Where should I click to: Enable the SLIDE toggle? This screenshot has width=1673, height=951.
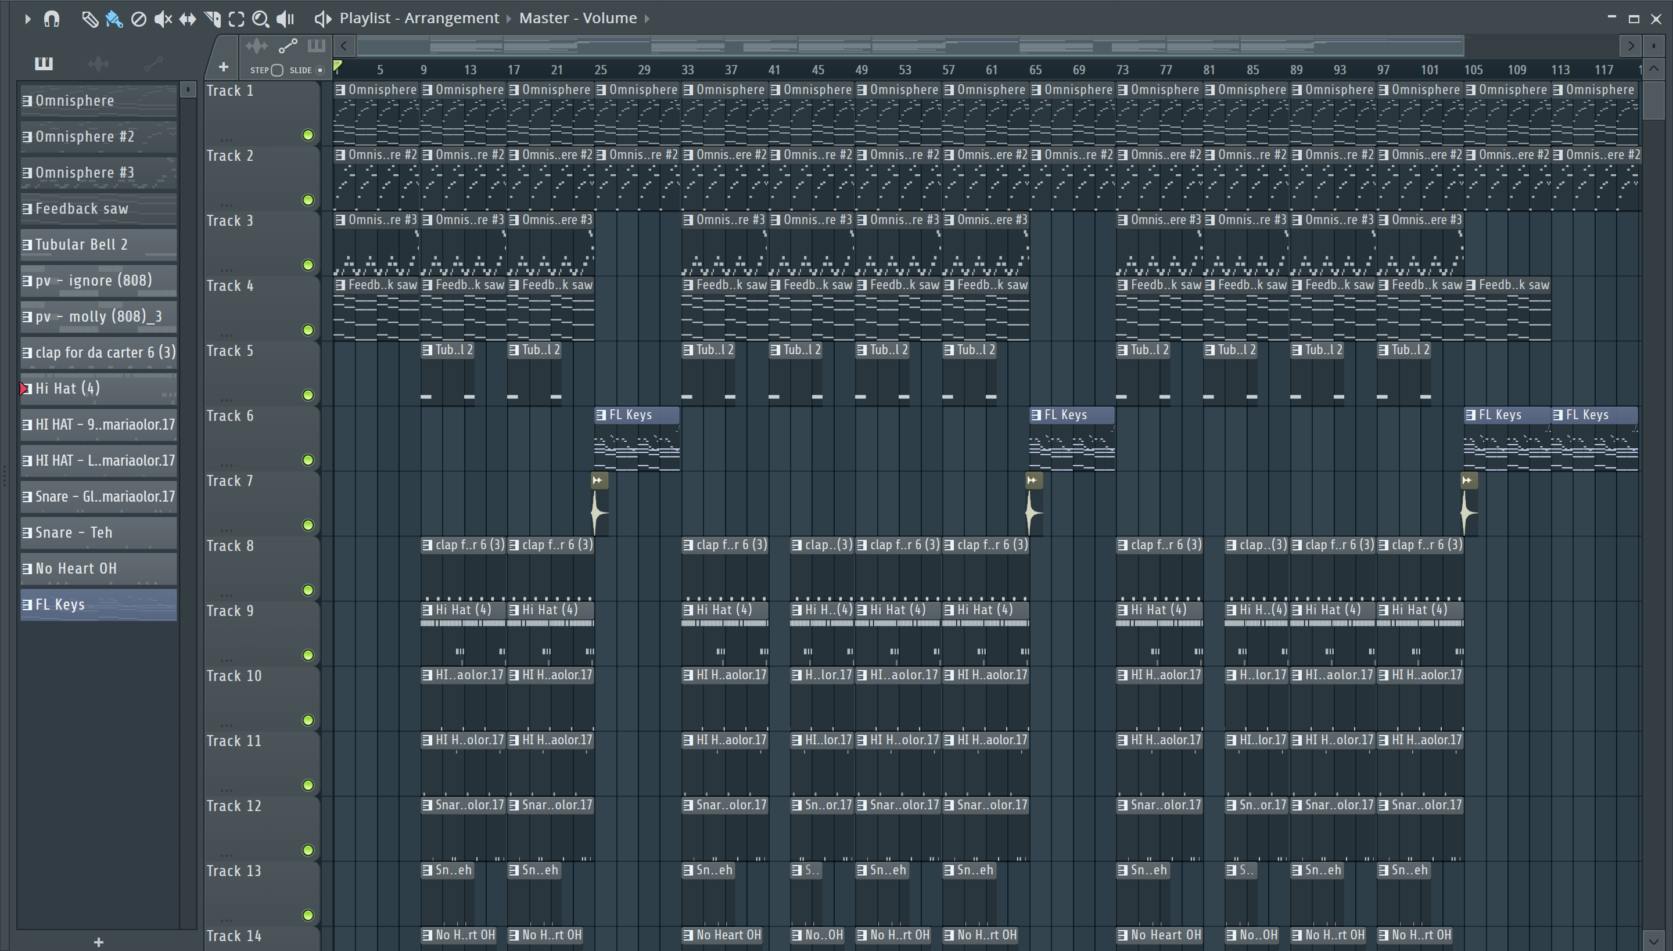point(320,70)
